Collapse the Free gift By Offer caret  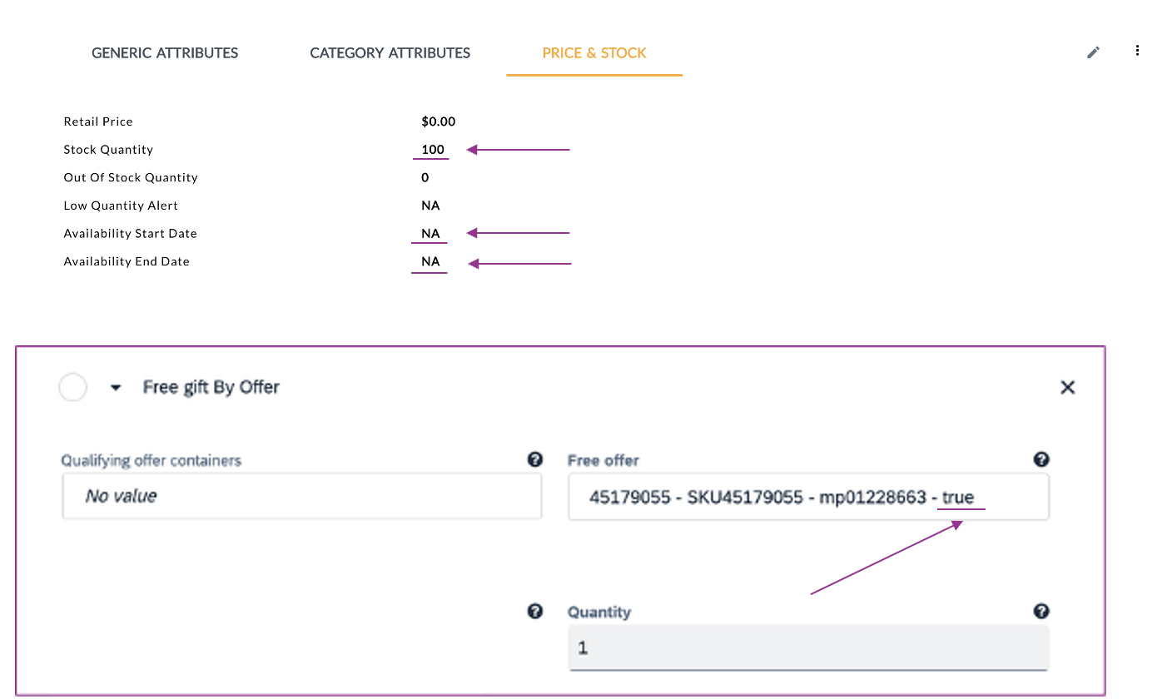point(116,388)
